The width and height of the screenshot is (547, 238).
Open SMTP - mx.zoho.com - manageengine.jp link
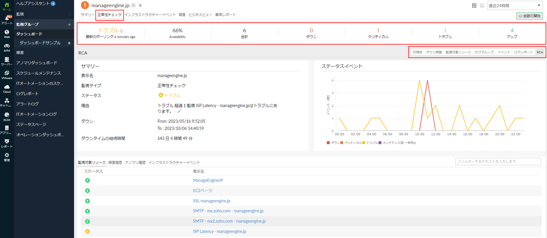[x=228, y=211]
